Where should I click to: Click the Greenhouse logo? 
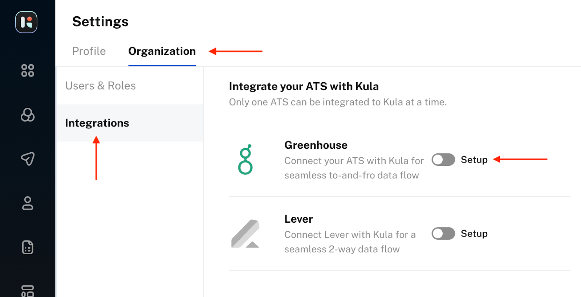pos(245,160)
